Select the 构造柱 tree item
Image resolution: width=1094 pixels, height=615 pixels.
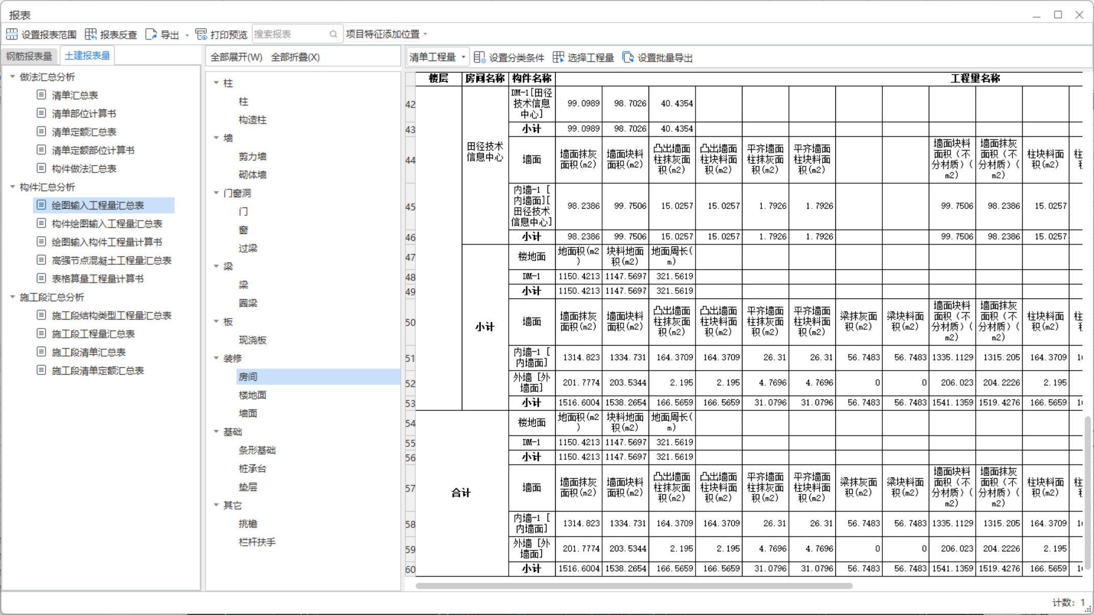253,120
